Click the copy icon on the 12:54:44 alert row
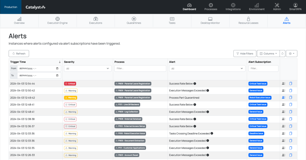 click(x=291, y=84)
